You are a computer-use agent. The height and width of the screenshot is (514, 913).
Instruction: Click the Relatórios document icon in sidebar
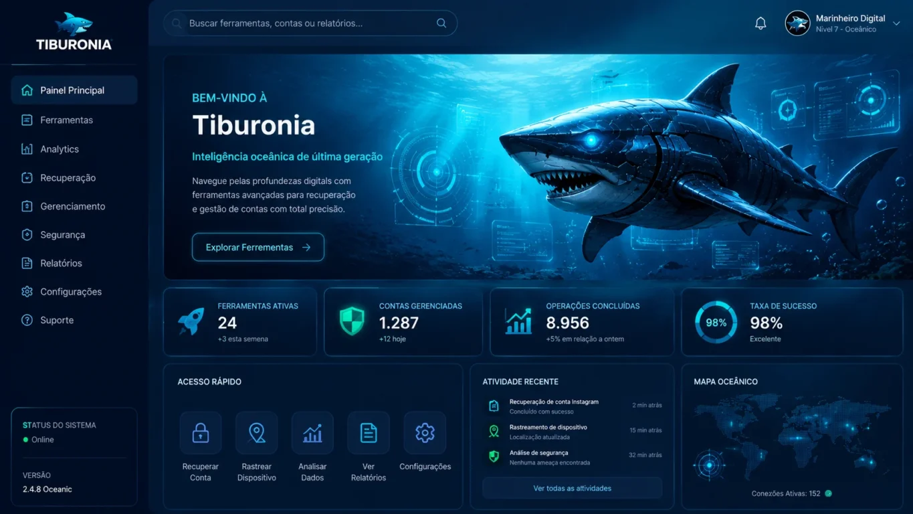coord(27,263)
